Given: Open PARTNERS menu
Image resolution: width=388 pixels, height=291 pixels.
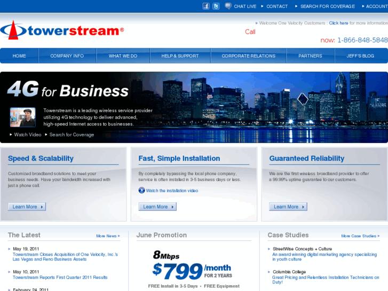Looking at the screenshot, I should 310,56.
